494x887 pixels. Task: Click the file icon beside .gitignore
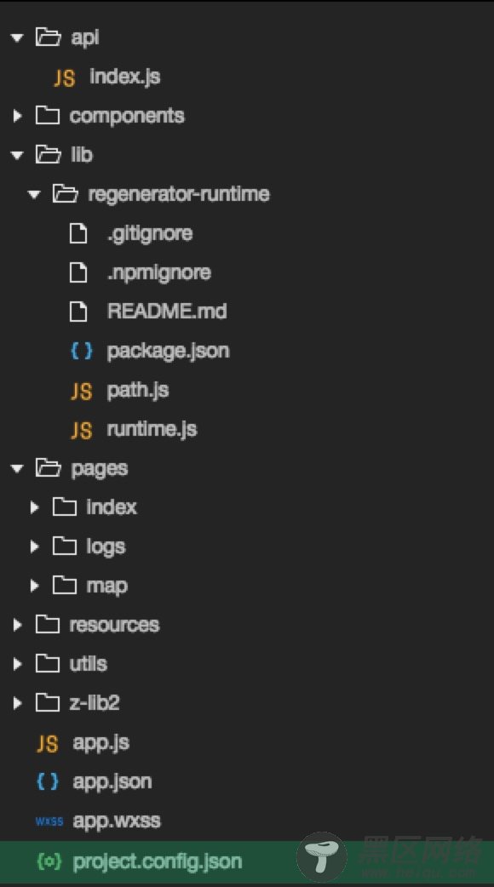78,233
